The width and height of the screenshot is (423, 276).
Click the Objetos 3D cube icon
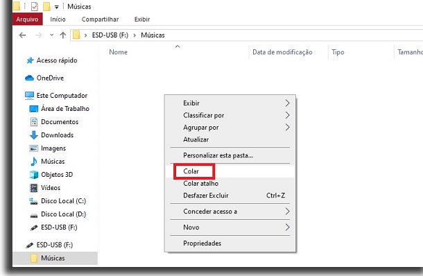coord(34,175)
